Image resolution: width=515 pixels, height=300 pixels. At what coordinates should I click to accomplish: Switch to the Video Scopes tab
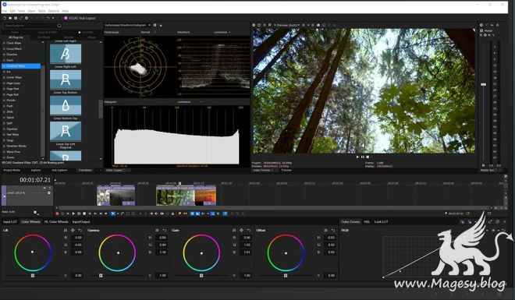pyautogui.click(x=114, y=170)
